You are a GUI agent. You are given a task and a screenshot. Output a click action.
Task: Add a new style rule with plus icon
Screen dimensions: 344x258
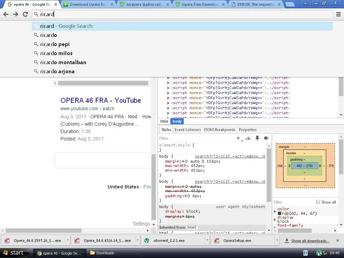(238, 138)
